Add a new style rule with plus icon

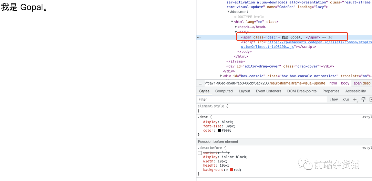click(355, 99)
